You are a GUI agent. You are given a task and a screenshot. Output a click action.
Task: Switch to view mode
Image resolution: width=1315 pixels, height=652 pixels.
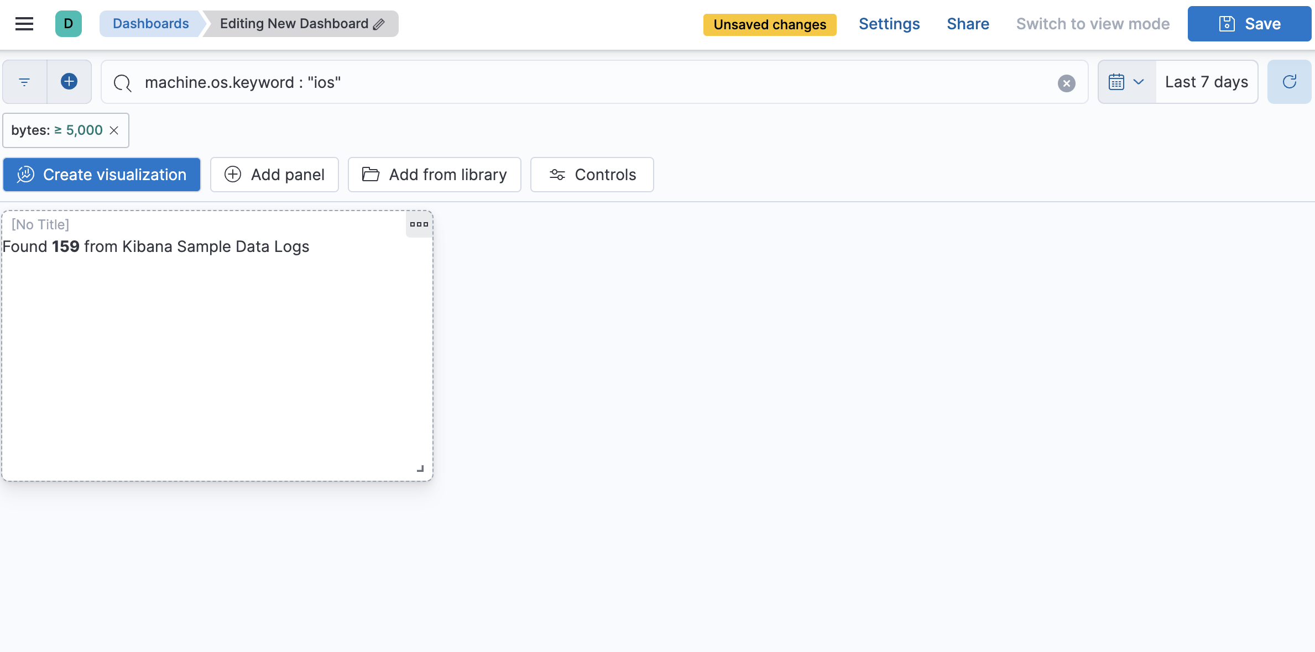click(1093, 24)
